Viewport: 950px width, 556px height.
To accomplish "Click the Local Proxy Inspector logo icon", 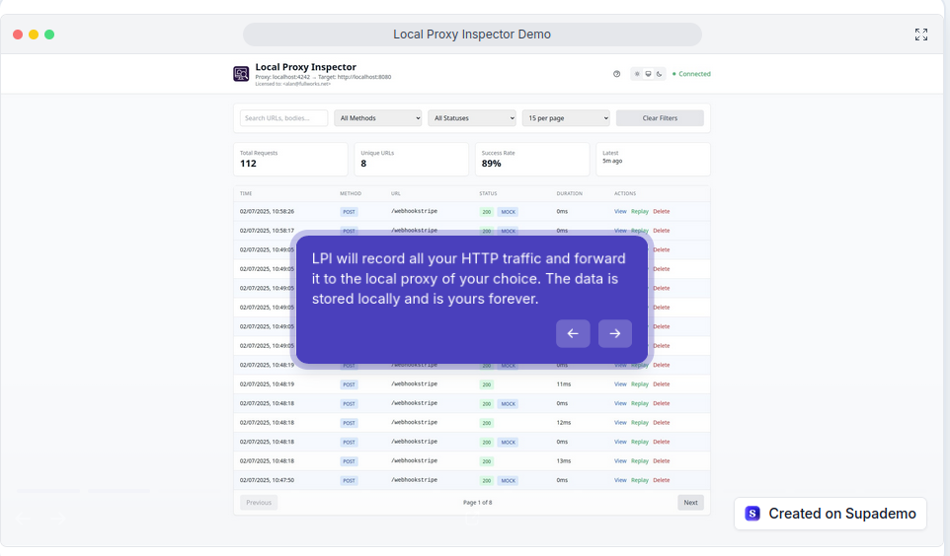I will tap(241, 74).
